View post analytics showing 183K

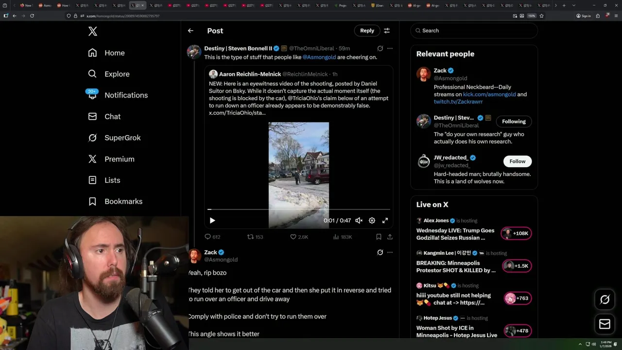coord(343,237)
